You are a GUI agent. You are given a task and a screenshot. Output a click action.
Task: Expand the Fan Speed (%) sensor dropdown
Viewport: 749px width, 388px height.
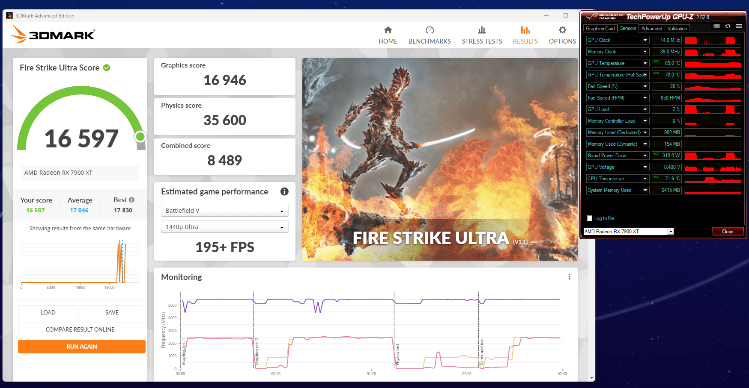point(645,86)
